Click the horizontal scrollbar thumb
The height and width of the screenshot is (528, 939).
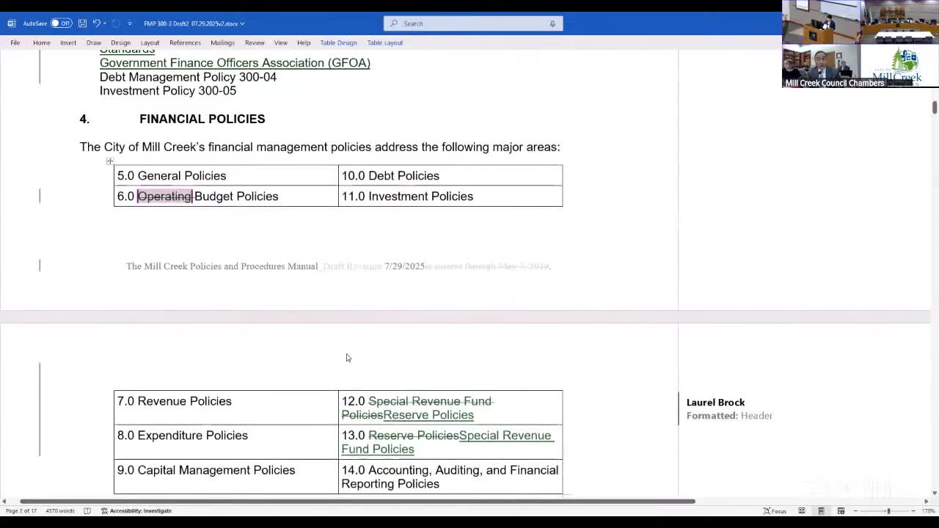pyautogui.click(x=357, y=502)
